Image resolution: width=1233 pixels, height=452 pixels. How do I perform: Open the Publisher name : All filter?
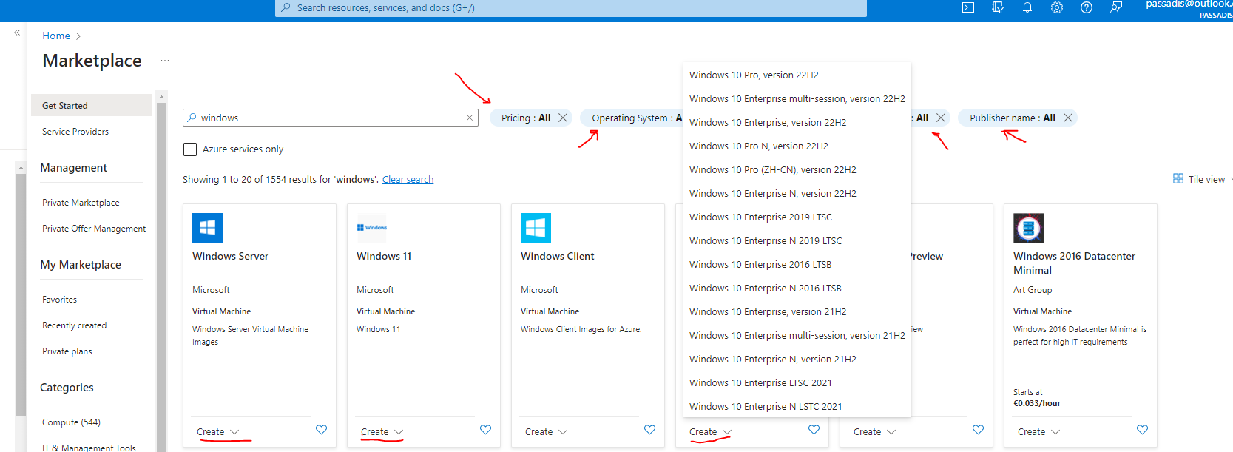[1013, 118]
